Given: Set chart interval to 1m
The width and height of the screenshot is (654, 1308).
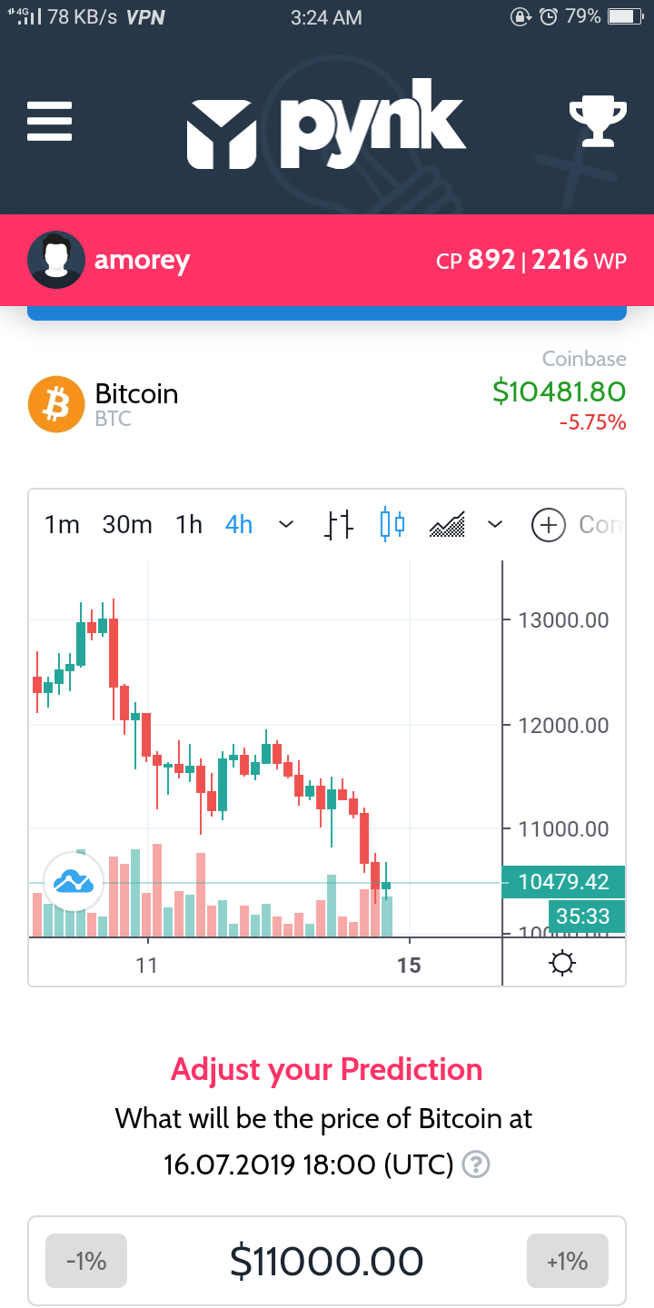Looking at the screenshot, I should tap(62, 525).
